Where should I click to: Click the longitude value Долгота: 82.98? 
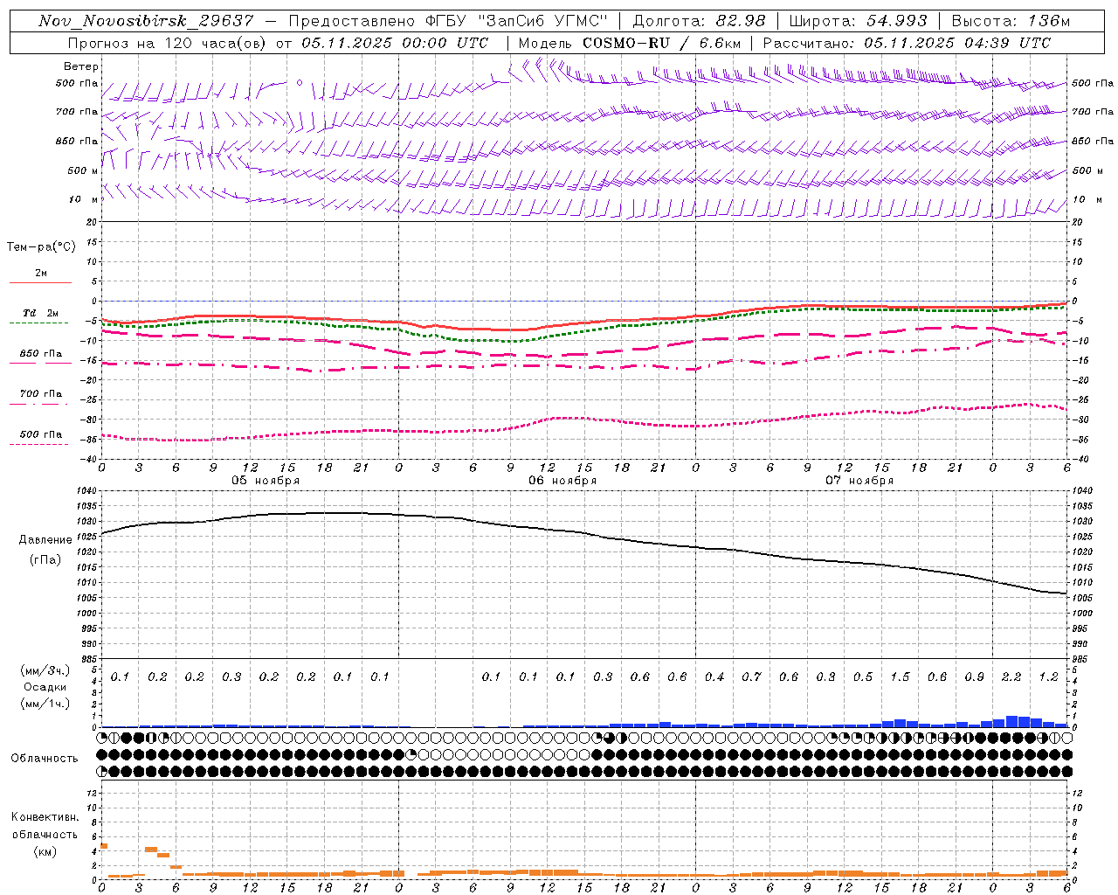(699, 21)
